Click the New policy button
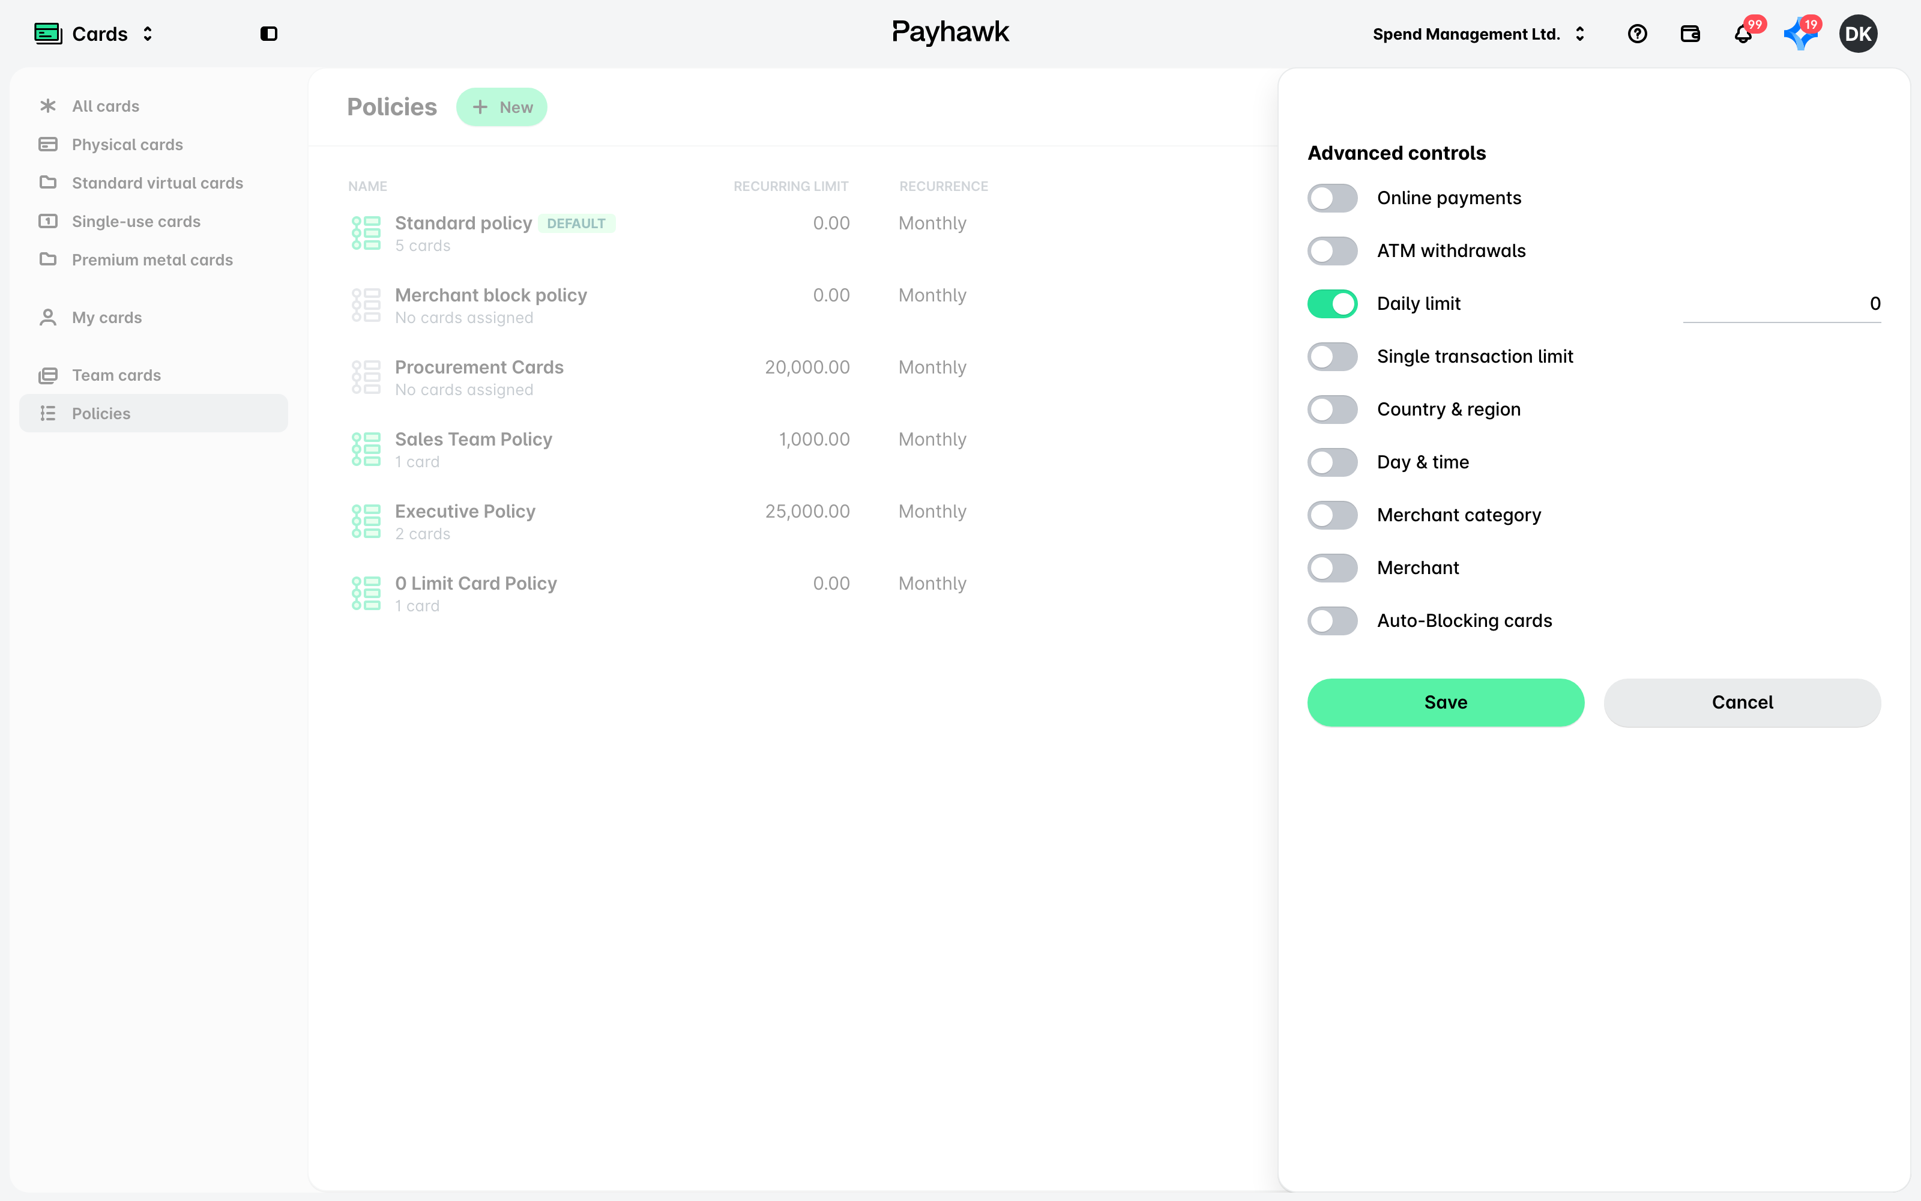The height and width of the screenshot is (1201, 1921). tap(502, 106)
